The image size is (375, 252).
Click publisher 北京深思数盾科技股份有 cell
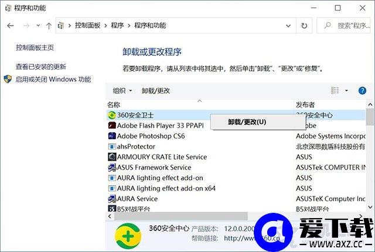[x=330, y=147]
